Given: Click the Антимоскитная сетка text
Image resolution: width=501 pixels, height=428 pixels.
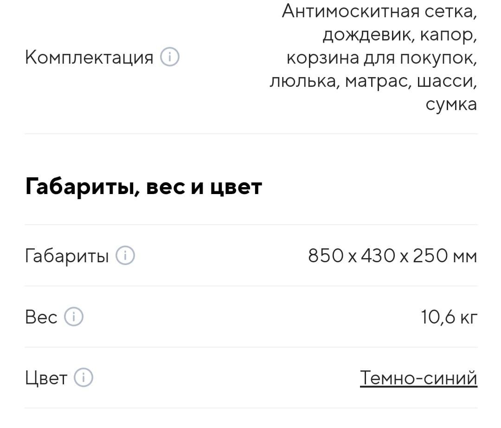Looking at the screenshot, I should [379, 12].
